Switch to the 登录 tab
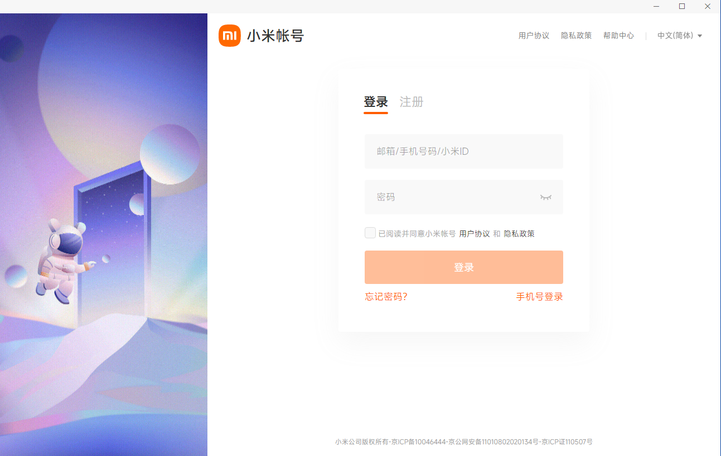The image size is (721, 456). coord(376,102)
